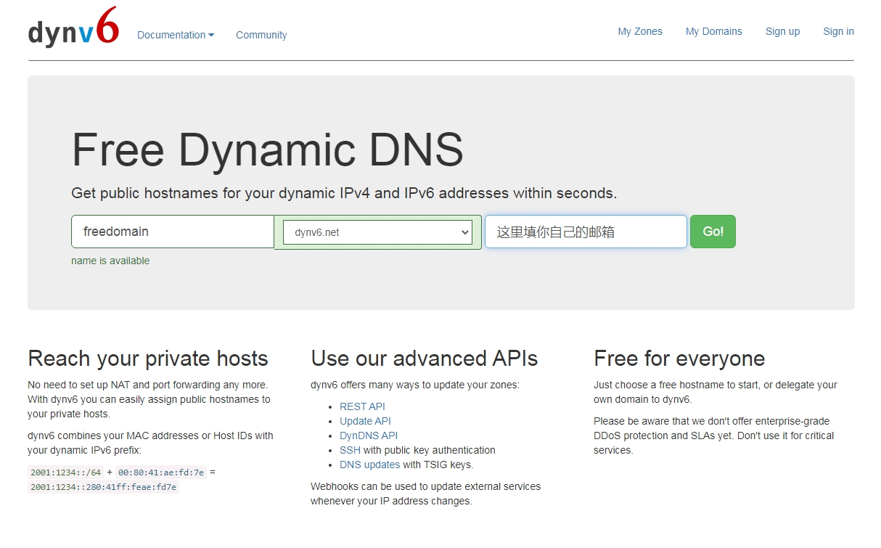Go to My Zones
This screenshot has width=881, height=548.
click(639, 31)
